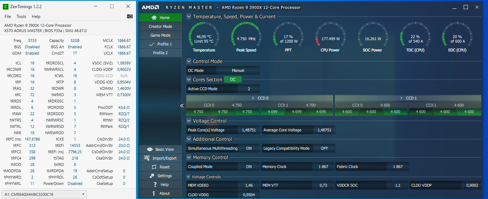
Task: Switch to Profile 2
Action: coord(160,53)
